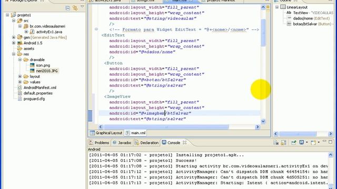Click the <EditText tag line in editor
The image size is (337, 189).
(113, 35)
